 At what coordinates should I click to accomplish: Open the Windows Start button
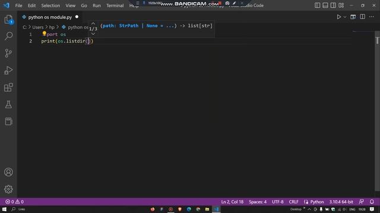tap(4, 209)
